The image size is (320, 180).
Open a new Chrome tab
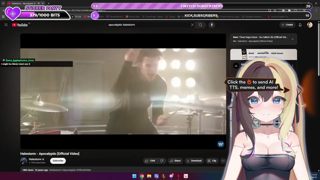pos(48,3)
